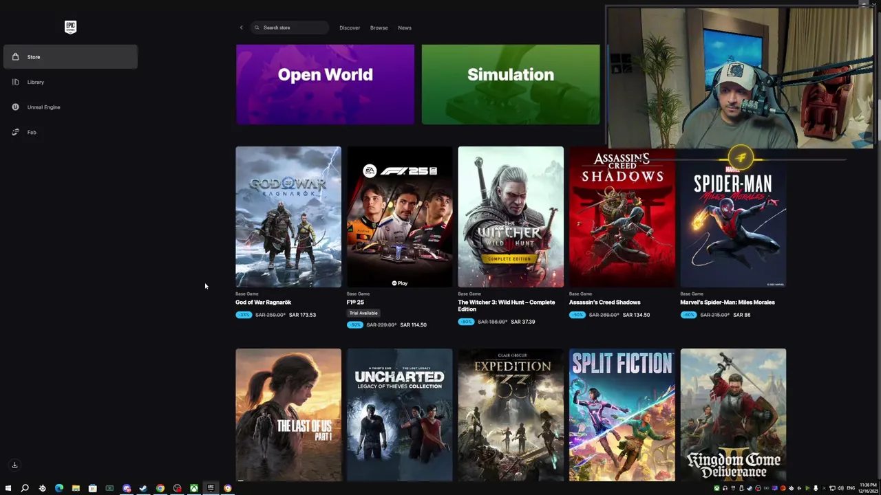Open Expedition 33 cover
Screen dimensions: 881x495
point(511,415)
